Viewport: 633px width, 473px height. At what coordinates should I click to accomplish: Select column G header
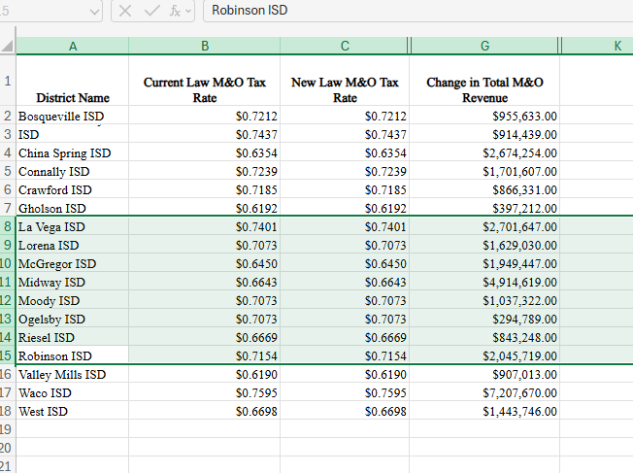pyautogui.click(x=484, y=47)
